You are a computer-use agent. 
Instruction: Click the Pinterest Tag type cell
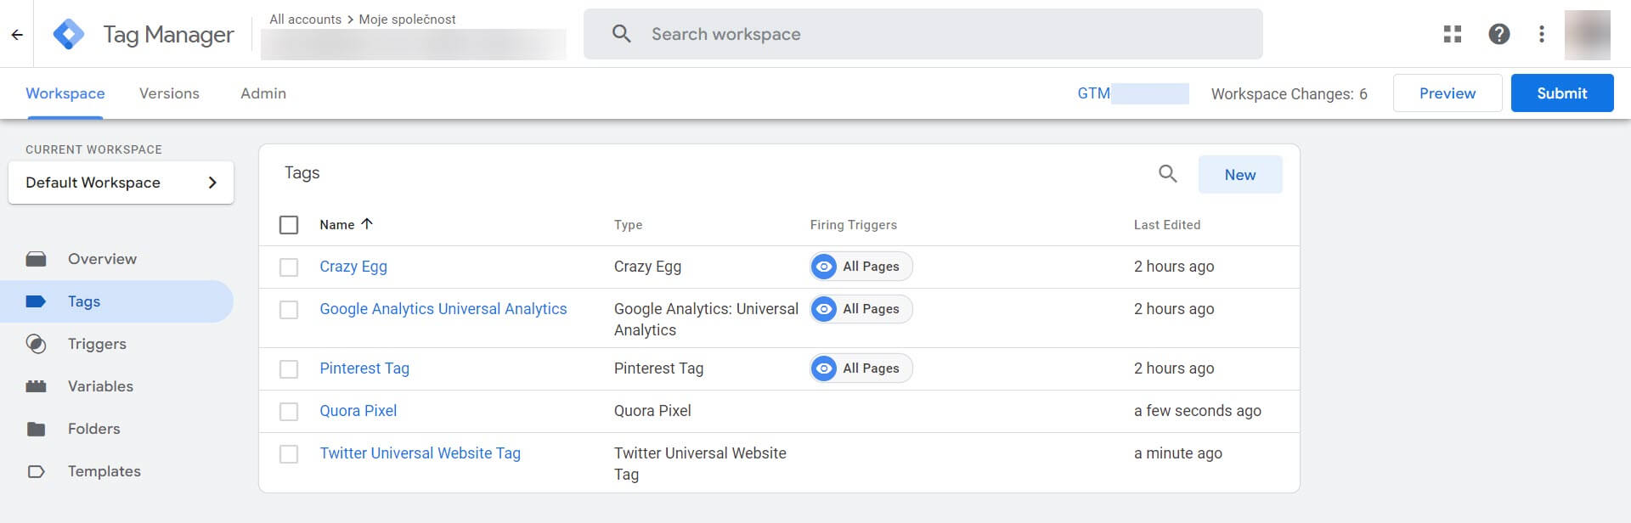coord(658,368)
